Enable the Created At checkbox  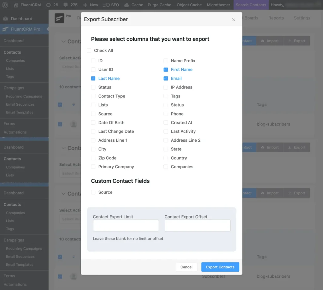pos(166,122)
